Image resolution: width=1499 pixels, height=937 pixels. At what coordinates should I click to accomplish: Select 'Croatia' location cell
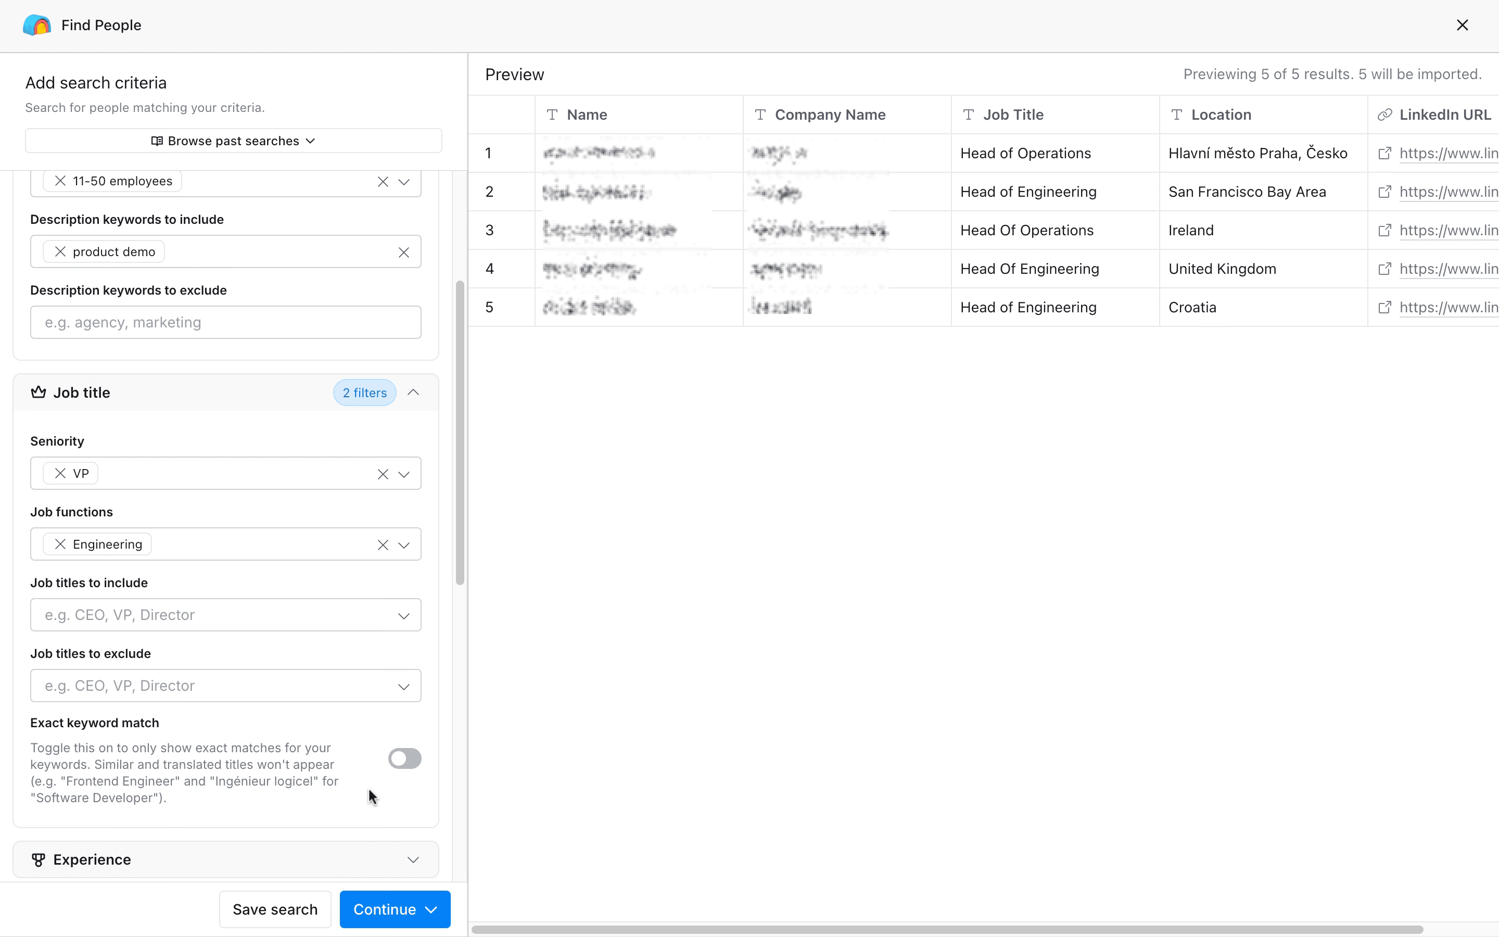(1263, 307)
